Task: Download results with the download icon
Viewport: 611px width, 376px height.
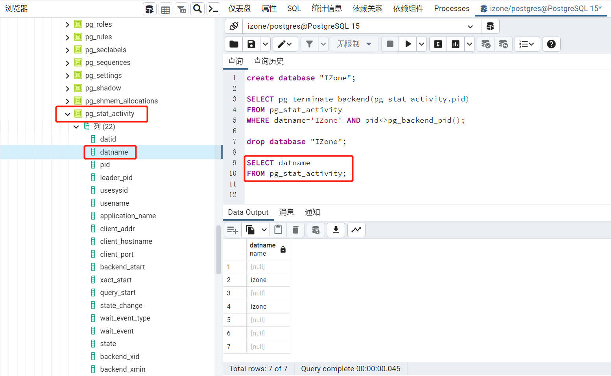Action: coord(336,230)
